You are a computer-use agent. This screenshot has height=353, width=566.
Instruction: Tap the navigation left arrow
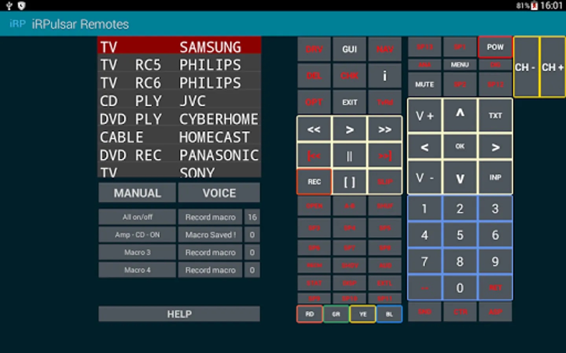tap(424, 147)
